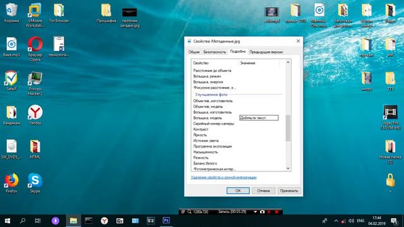The width and height of the screenshot is (404, 227).
Task: Select the Объектив, изготовитель row
Action: [239, 101]
